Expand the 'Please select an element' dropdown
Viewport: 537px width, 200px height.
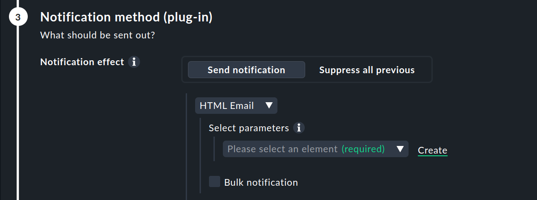[x=315, y=149]
